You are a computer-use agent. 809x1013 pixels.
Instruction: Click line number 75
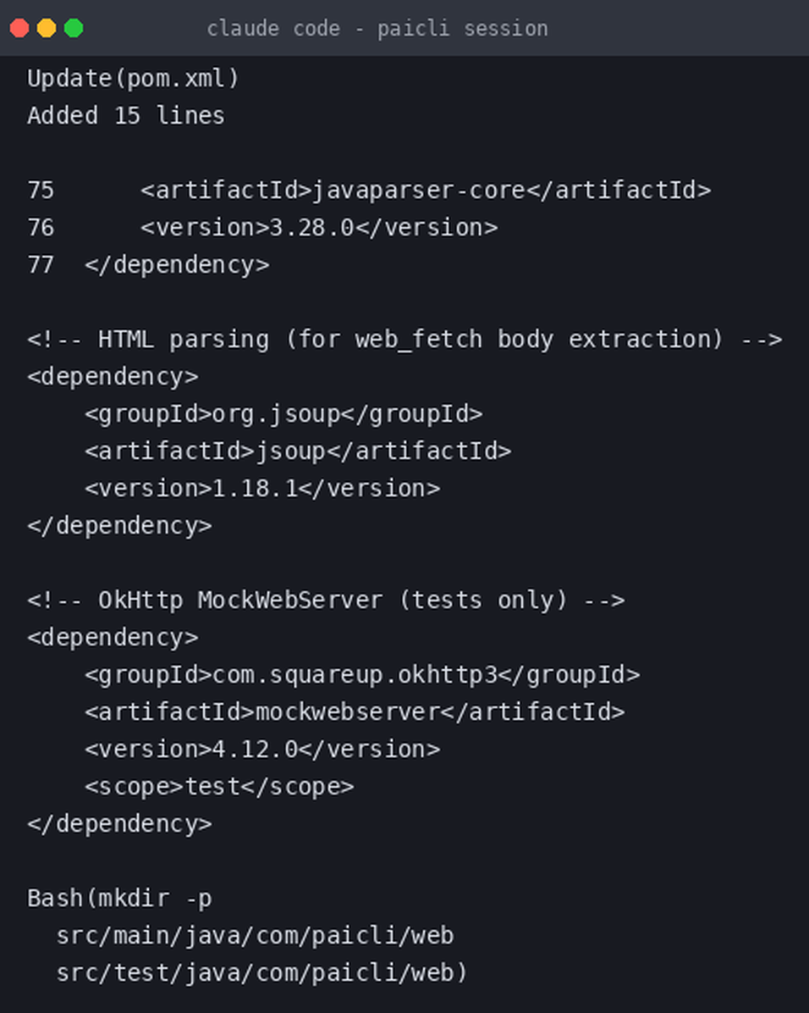pos(41,191)
